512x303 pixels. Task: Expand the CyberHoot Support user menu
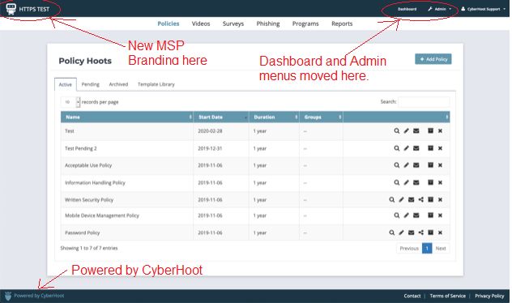coord(484,9)
